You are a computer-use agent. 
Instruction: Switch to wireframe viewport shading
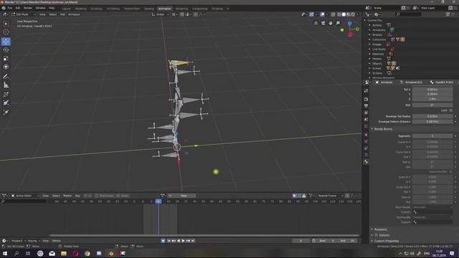click(339, 14)
